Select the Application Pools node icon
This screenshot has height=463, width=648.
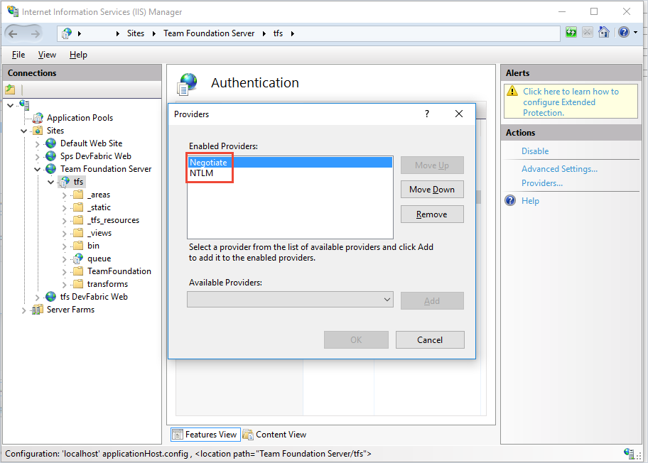(x=39, y=117)
